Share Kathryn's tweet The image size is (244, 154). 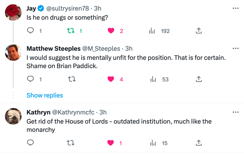199,143
